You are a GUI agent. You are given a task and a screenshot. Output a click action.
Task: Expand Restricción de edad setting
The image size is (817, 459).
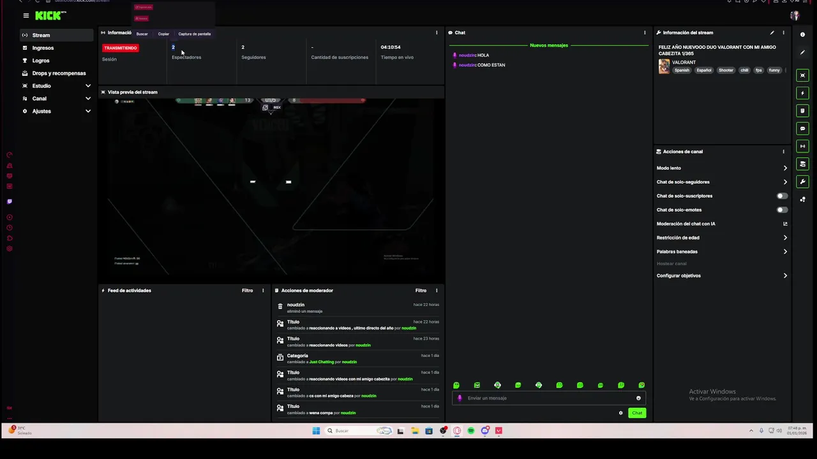coord(722,238)
